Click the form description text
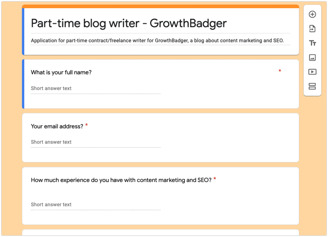 coord(157,41)
